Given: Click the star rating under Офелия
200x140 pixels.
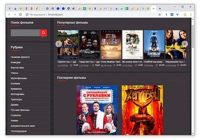Looking at the screenshot, I should pos(71,65).
